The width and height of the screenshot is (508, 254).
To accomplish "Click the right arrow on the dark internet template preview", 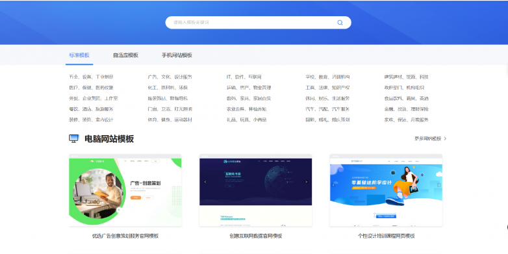I will (306, 182).
